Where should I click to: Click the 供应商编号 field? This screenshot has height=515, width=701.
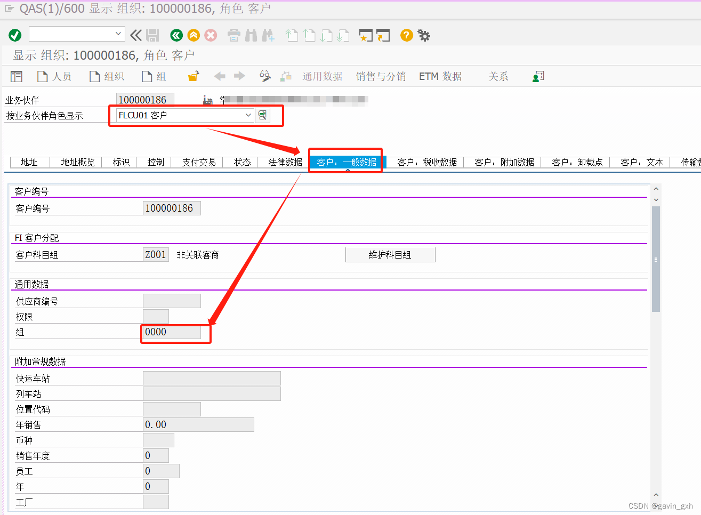(x=172, y=301)
